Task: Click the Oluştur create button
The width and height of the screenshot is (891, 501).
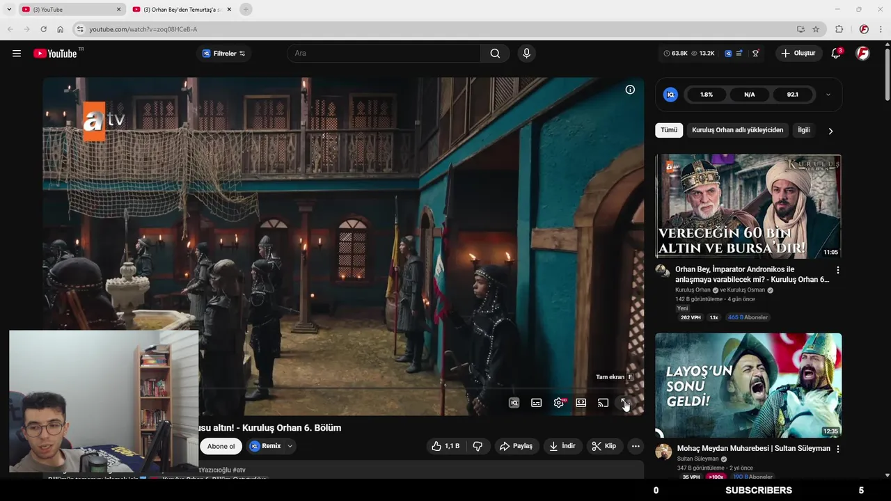Action: coord(799,54)
